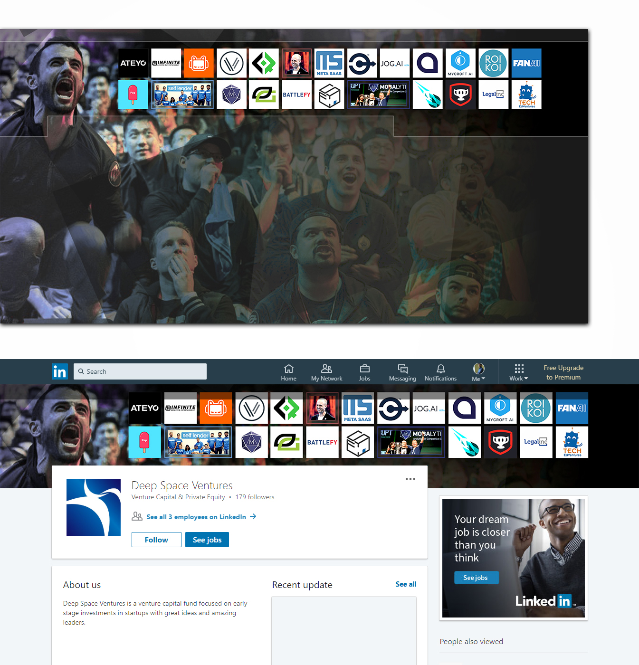Open Messaging from the navigation bar
Screen dimensions: 639x665
tap(402, 372)
